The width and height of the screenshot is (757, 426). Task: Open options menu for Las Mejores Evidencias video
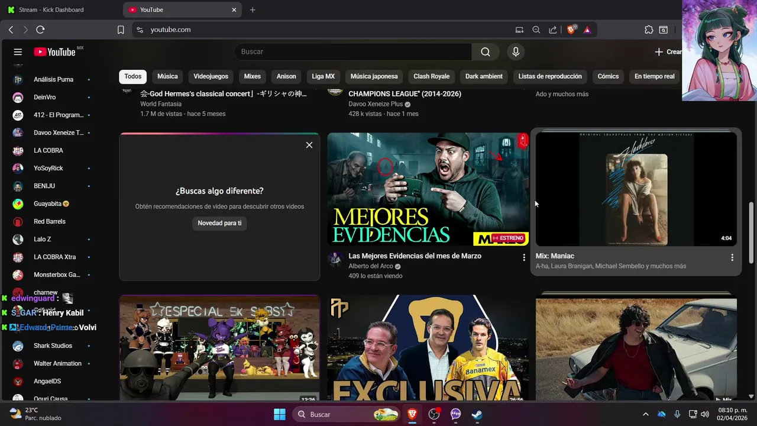(x=523, y=257)
